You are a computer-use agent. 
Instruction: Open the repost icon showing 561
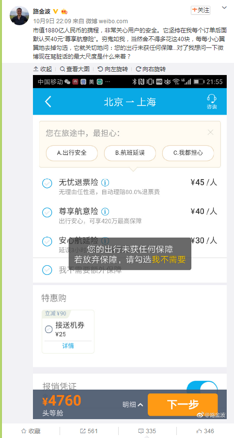(x=89, y=431)
